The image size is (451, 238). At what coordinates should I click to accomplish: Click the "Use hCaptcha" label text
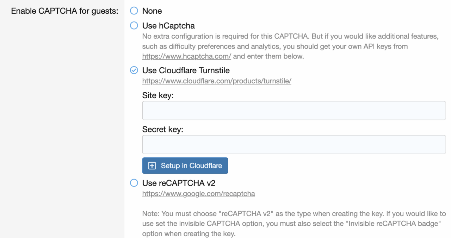[168, 26]
